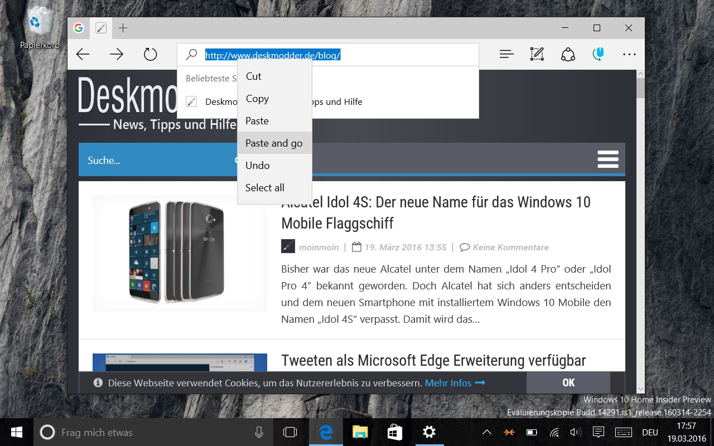Screen dimensions: 714x446
Task: Choose Paste from the context menu
Action: [274, 121]
